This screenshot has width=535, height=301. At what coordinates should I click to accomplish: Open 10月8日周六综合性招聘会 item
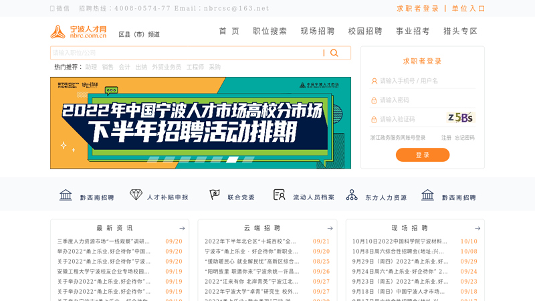(x=398, y=252)
